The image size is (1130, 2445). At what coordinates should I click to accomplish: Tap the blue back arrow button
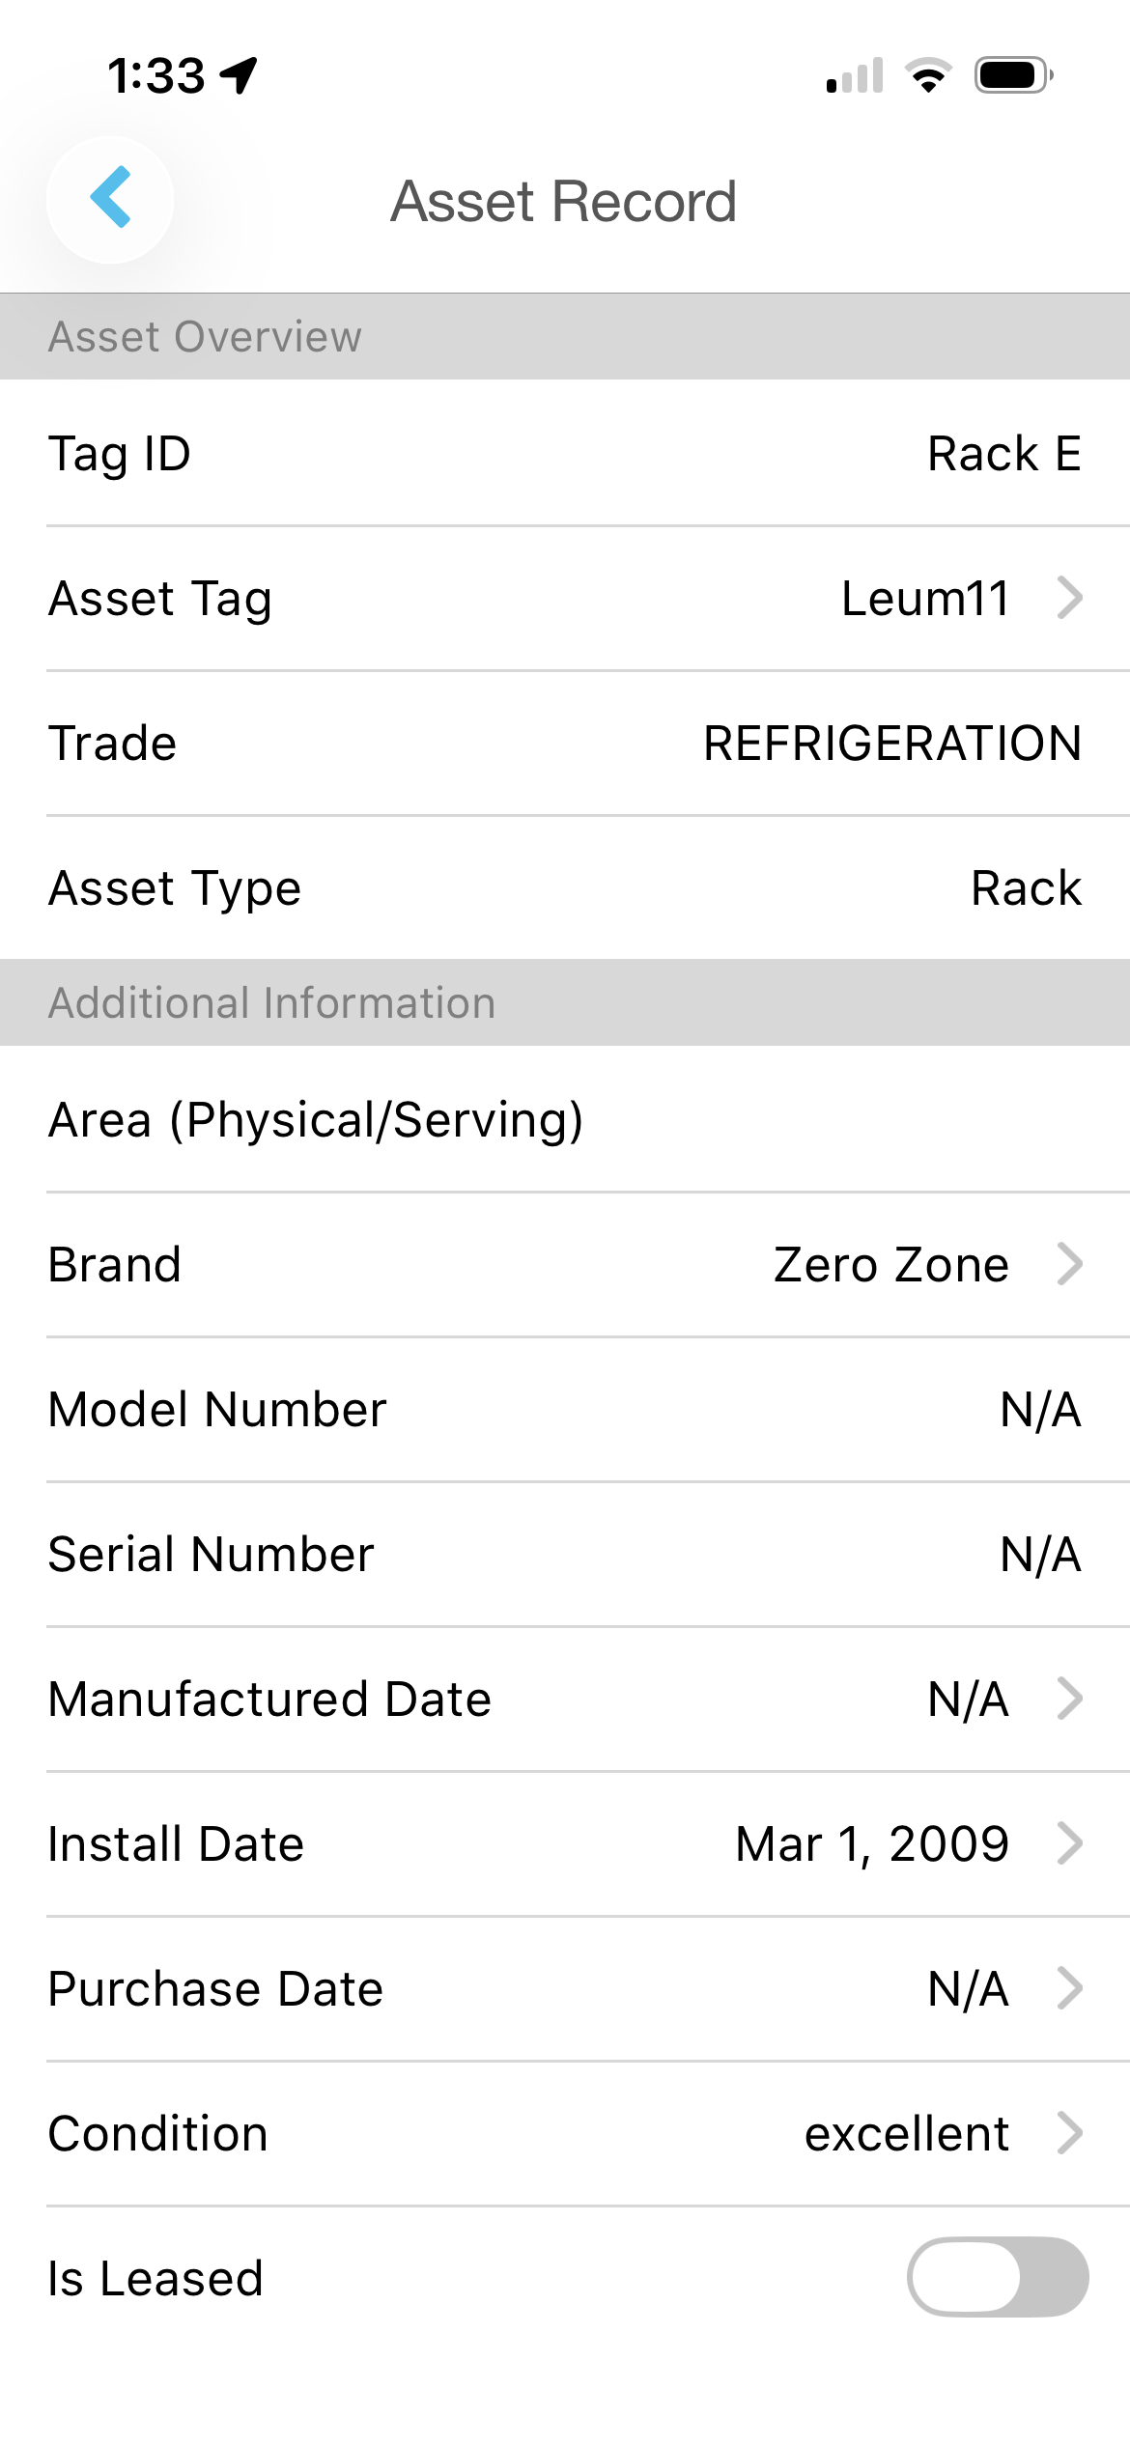click(x=111, y=198)
